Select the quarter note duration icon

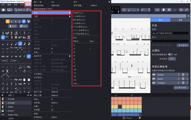(12, 44)
